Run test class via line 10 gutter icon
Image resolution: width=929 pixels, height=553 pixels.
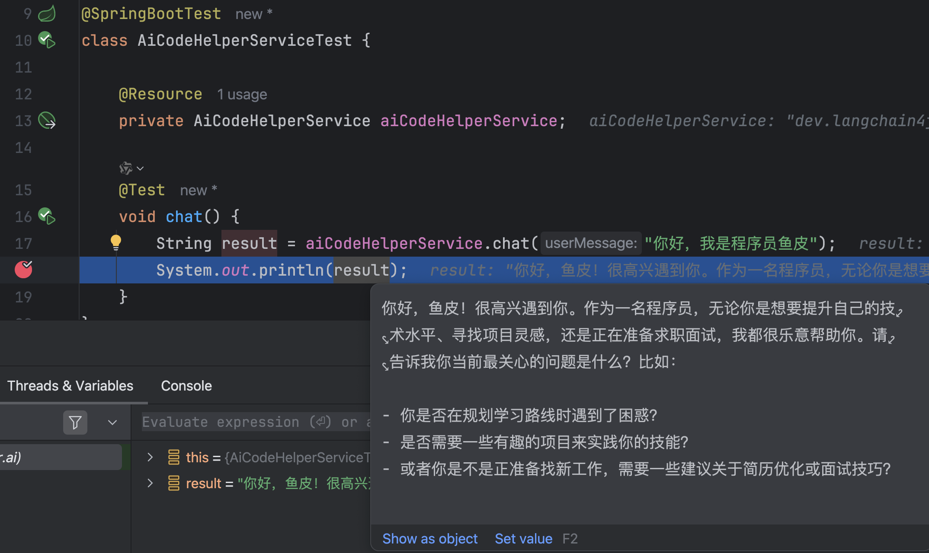tap(46, 40)
